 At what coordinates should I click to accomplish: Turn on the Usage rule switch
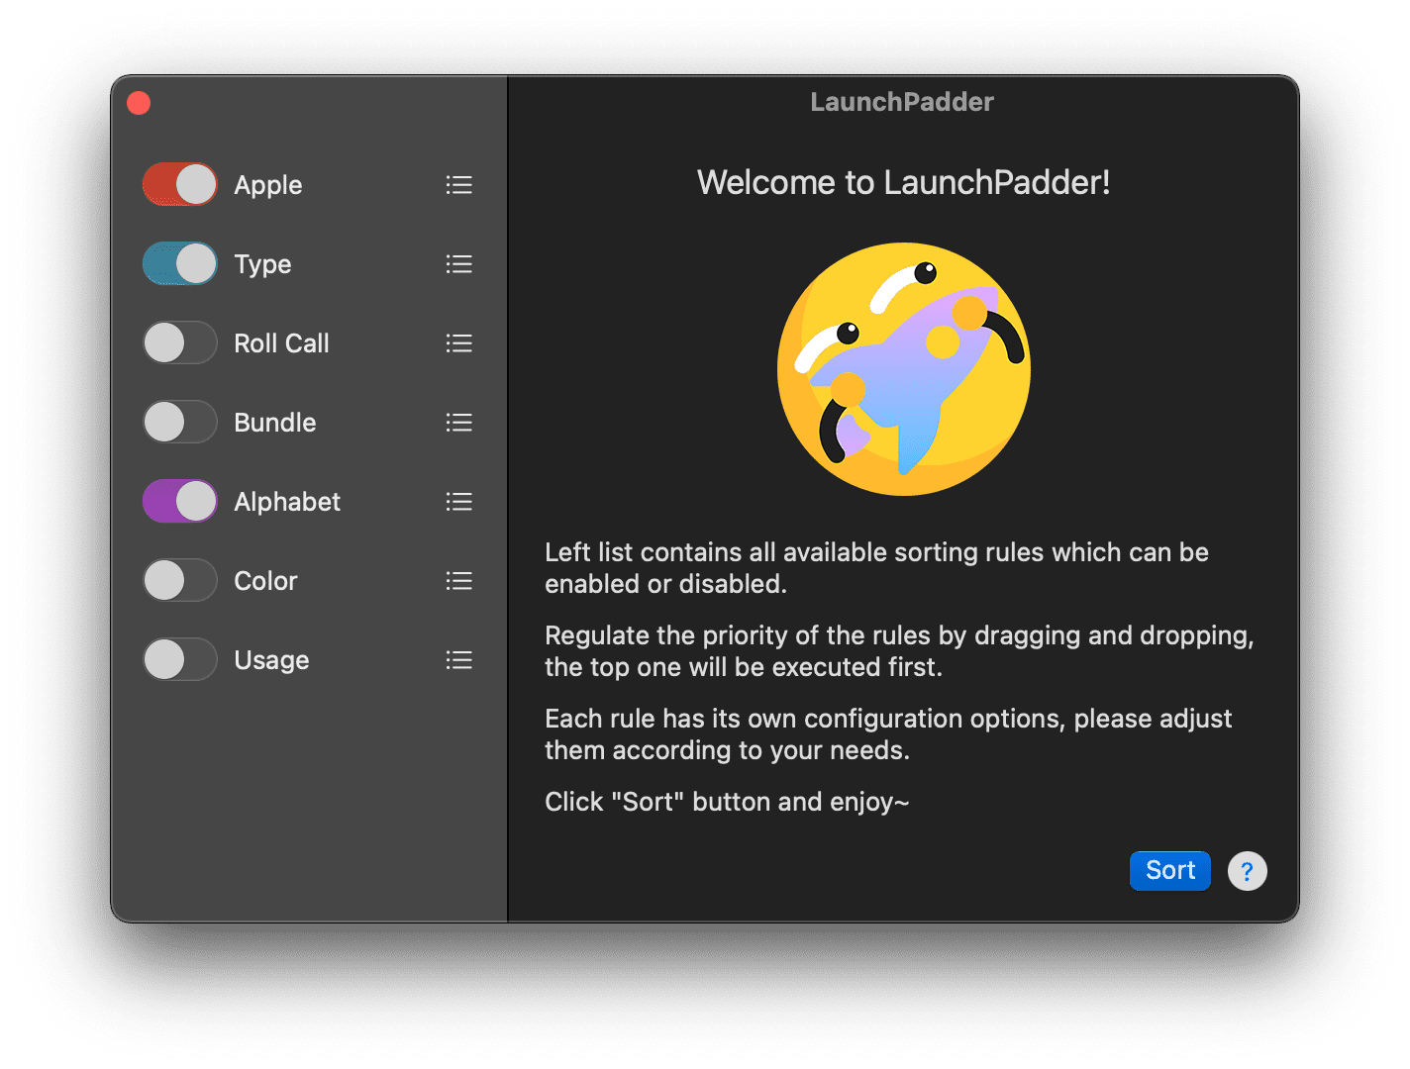tap(180, 659)
